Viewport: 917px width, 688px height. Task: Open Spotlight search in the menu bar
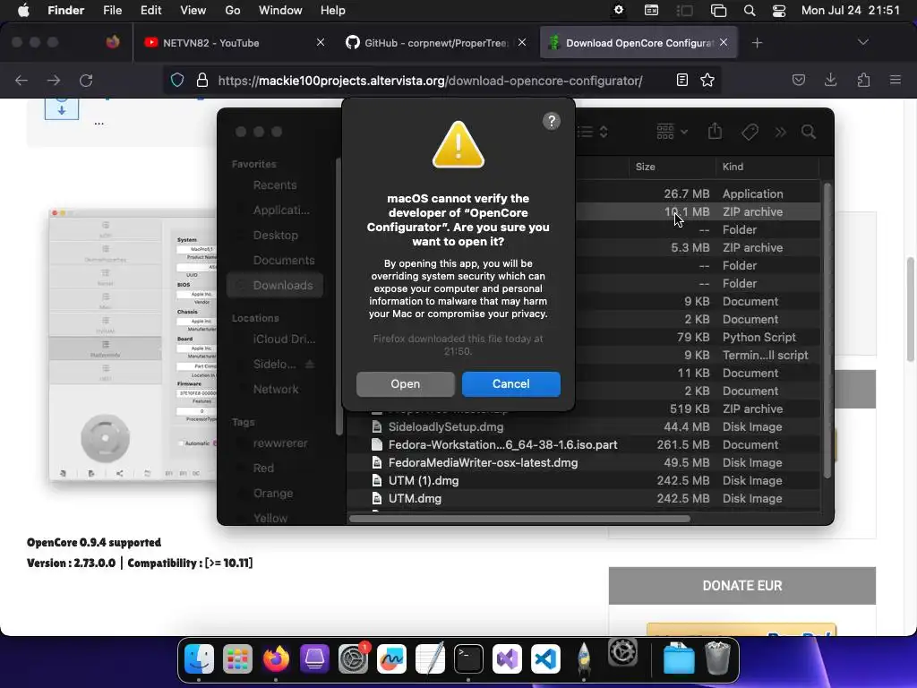click(750, 11)
